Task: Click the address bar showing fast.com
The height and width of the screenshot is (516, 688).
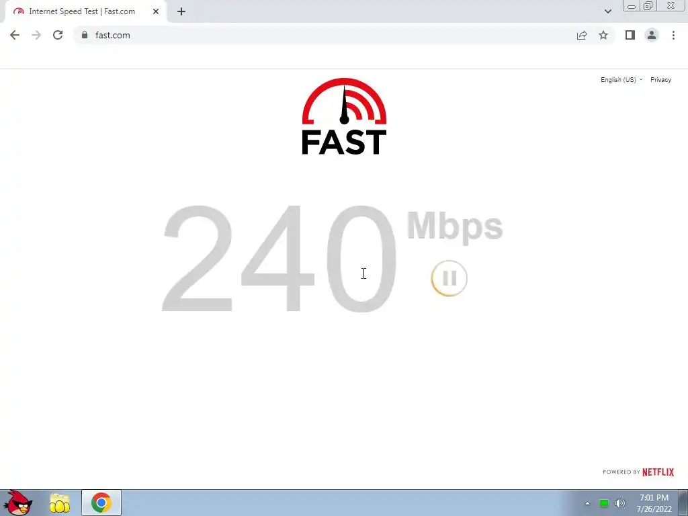Action: pyautogui.click(x=325, y=35)
